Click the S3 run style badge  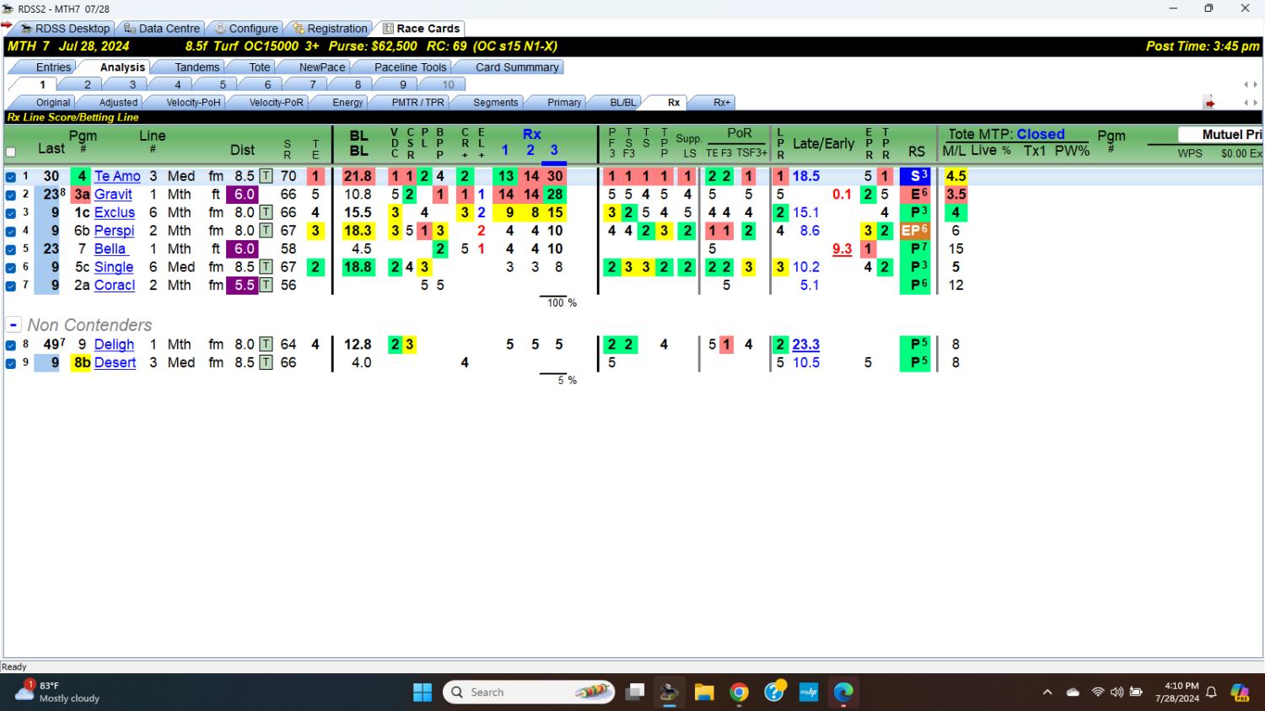click(x=915, y=176)
